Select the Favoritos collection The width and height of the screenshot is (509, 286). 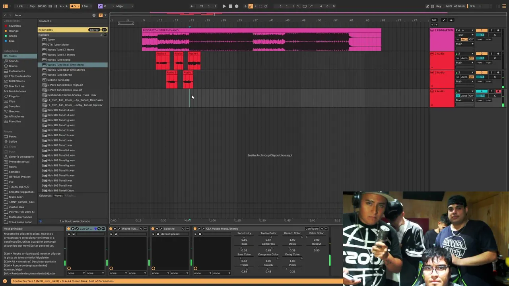[15, 26]
